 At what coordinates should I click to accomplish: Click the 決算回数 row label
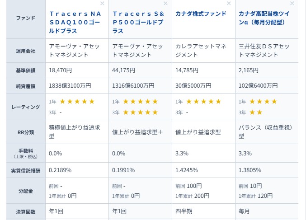[x=26, y=210]
